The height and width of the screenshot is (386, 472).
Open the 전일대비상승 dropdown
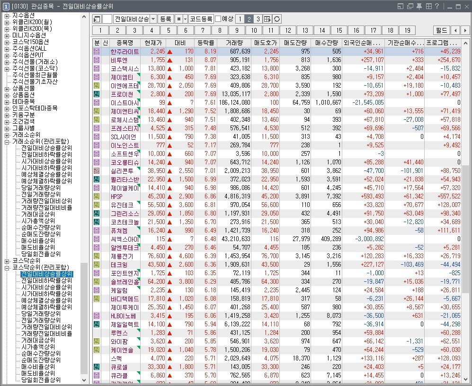click(x=153, y=19)
